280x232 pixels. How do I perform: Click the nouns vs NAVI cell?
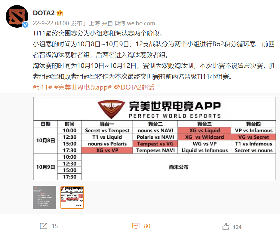click(x=155, y=130)
